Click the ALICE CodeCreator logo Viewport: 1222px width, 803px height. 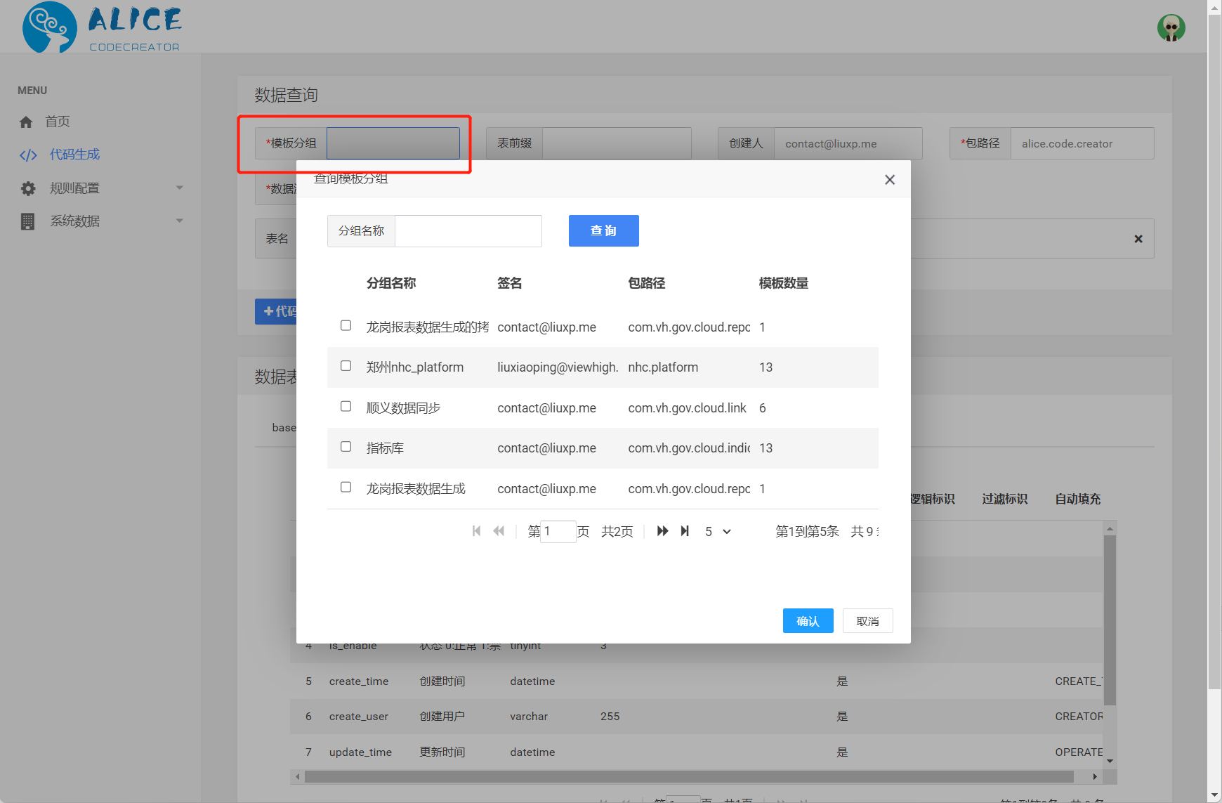pos(102,27)
